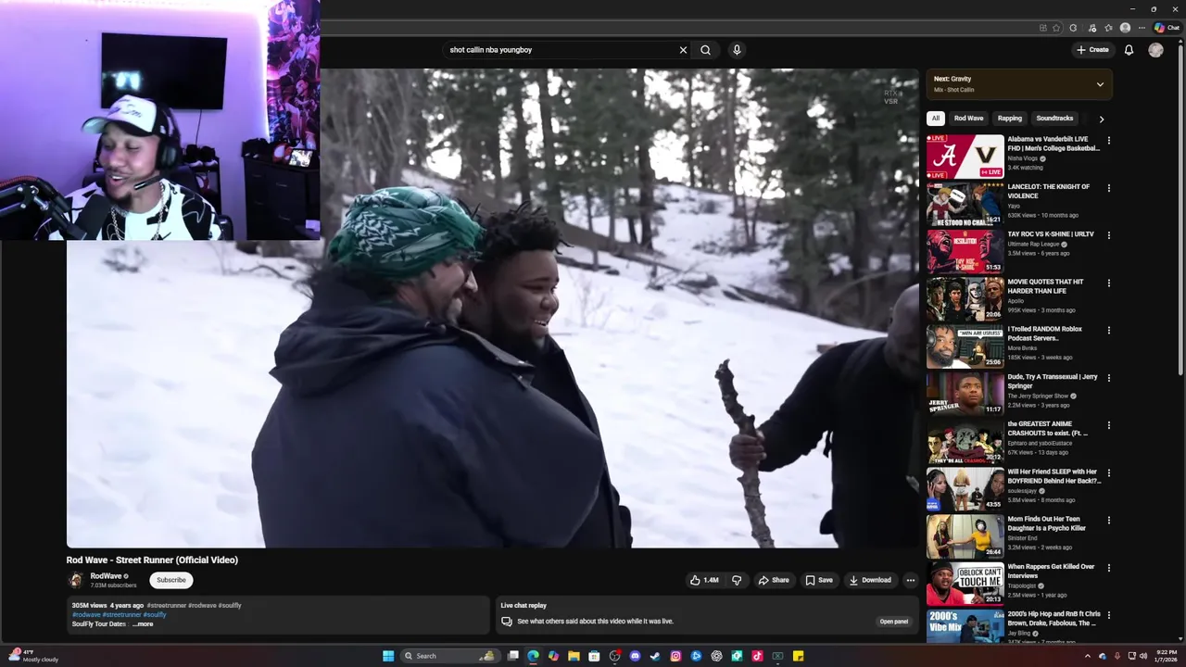
Task: Open Edge settings and more menu
Action: pos(1141,28)
